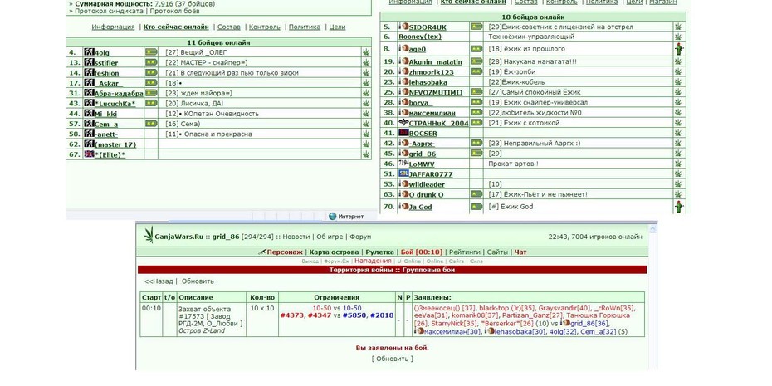Click the British flag icon beside *(Elite)*
Viewport: 772px width, 386px height.
point(89,154)
